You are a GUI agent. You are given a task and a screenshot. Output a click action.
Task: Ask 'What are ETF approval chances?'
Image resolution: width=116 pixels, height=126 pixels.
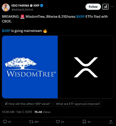tap(78, 104)
